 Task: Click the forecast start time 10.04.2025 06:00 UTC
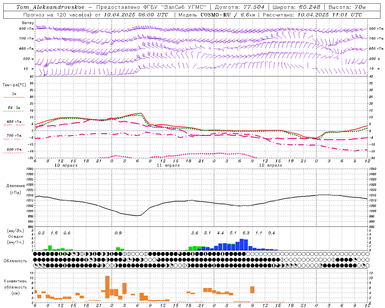[x=136, y=15]
